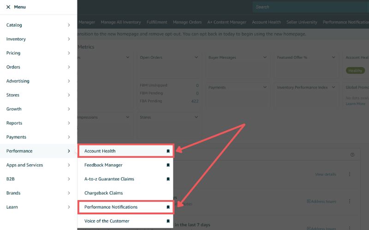The height and width of the screenshot is (230, 369).
Task: Click the FBA Pending value 422
Action: [x=195, y=101]
